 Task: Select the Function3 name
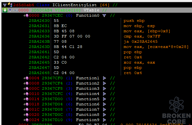point(88,88)
